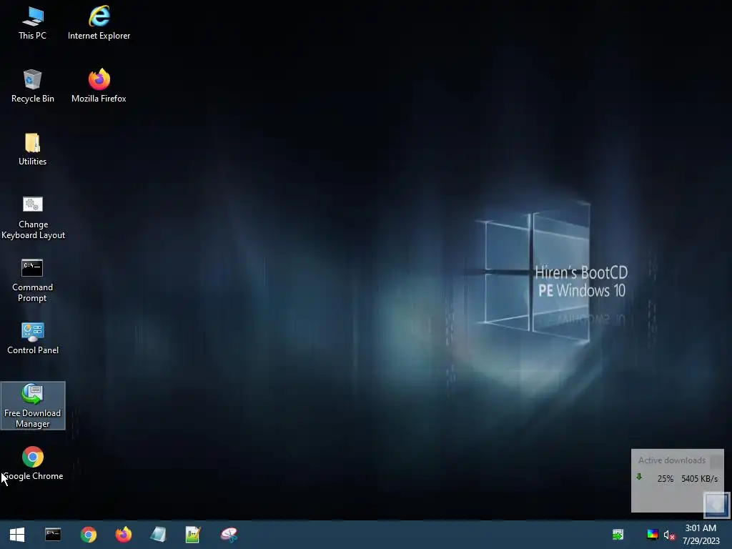Viewport: 732px width, 549px height.
Task: Click the 5405 KB/s speed text
Action: click(699, 478)
